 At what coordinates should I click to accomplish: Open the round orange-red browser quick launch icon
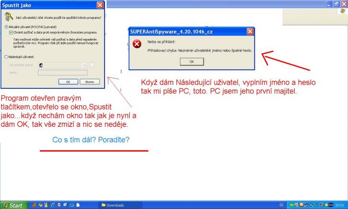coord(40,205)
